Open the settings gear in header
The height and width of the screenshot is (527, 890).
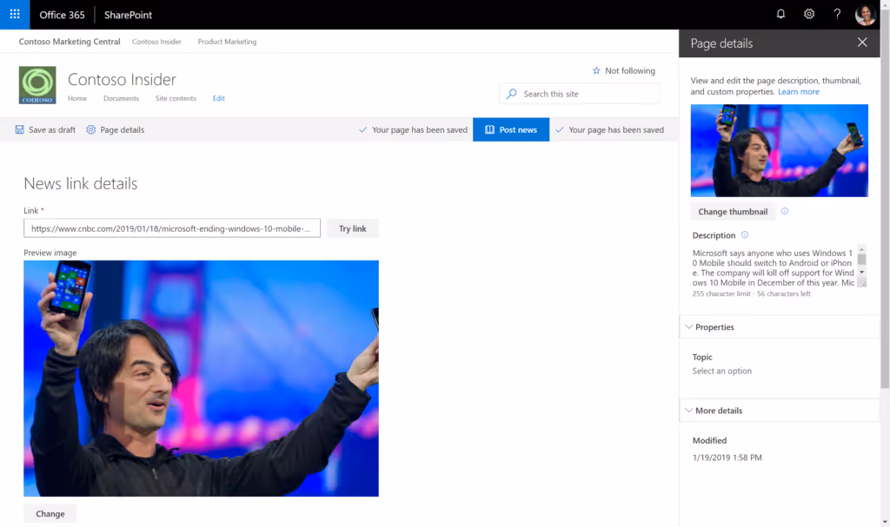click(x=809, y=14)
